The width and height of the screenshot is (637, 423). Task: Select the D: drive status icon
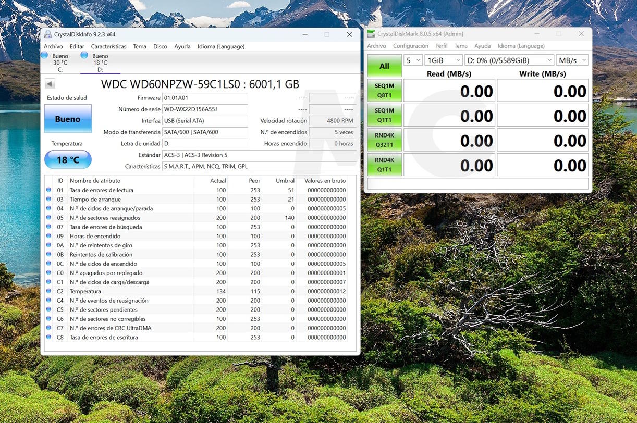coord(84,55)
